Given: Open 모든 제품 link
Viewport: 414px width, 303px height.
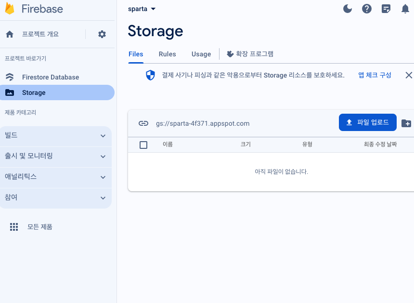Looking at the screenshot, I should (x=40, y=227).
